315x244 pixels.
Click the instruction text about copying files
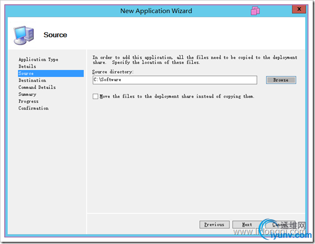195,60
